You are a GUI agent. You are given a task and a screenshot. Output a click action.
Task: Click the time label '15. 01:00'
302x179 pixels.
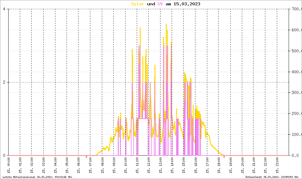pyautogui.click(x=20, y=165)
